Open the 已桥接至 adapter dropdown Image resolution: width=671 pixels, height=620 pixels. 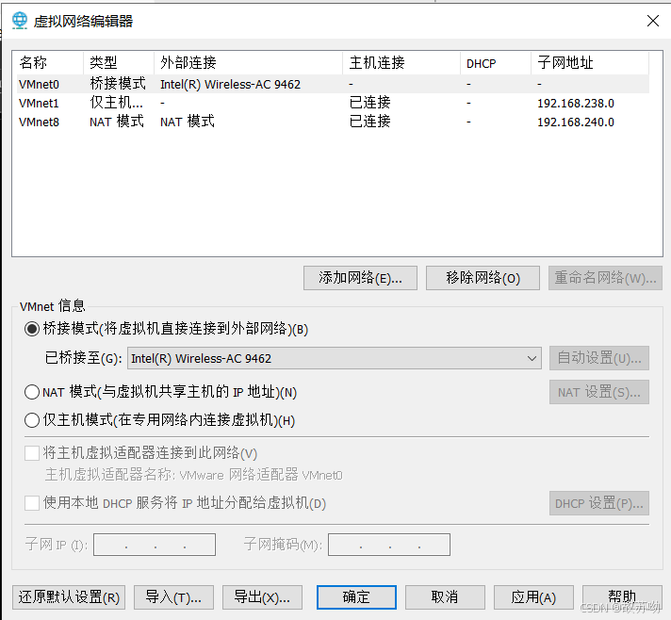(335, 358)
